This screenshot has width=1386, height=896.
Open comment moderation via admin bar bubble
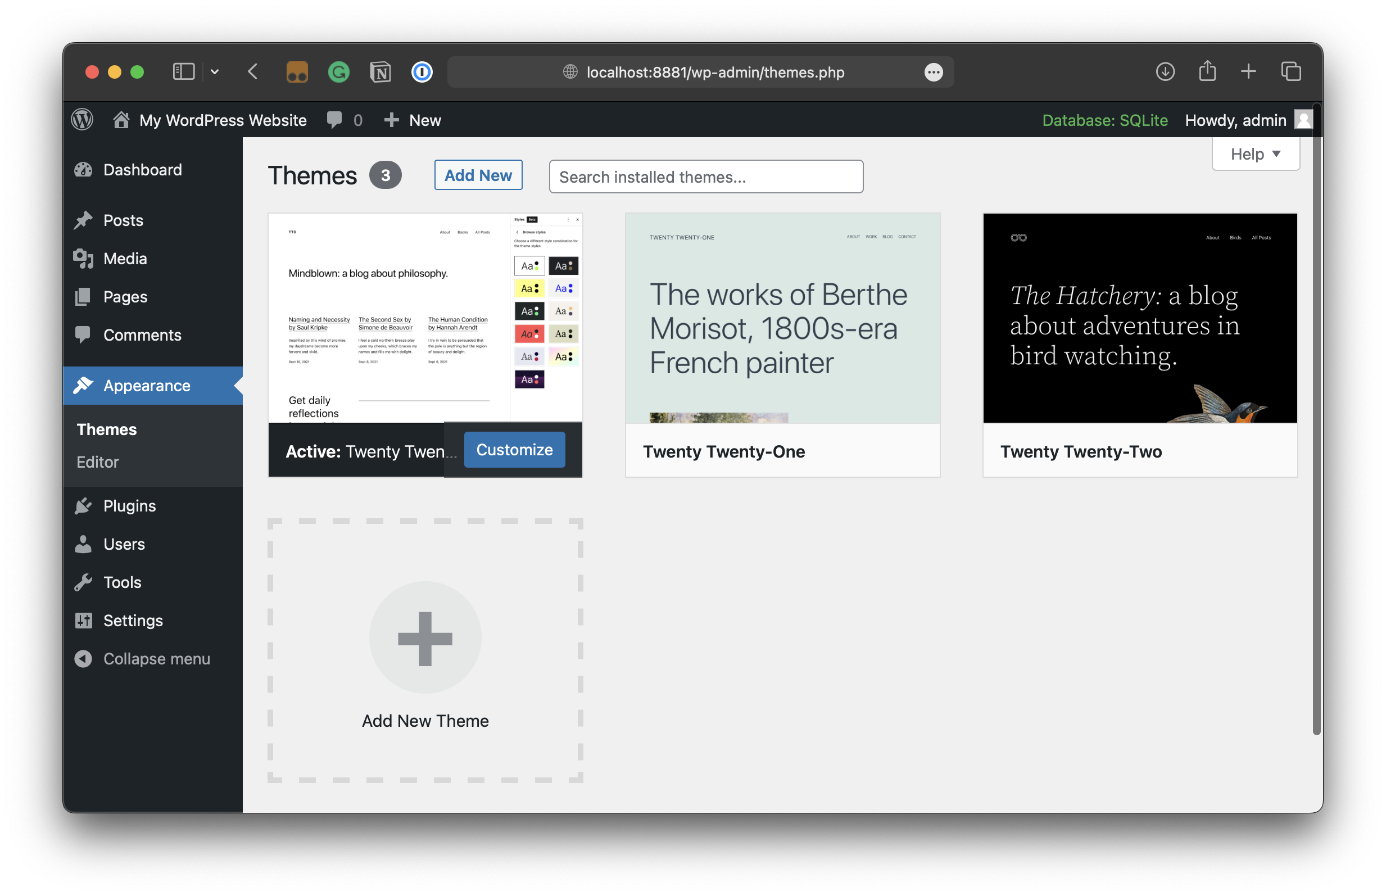pos(336,120)
